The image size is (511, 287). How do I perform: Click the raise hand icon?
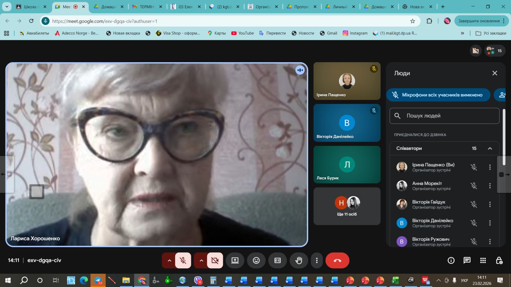click(x=299, y=261)
